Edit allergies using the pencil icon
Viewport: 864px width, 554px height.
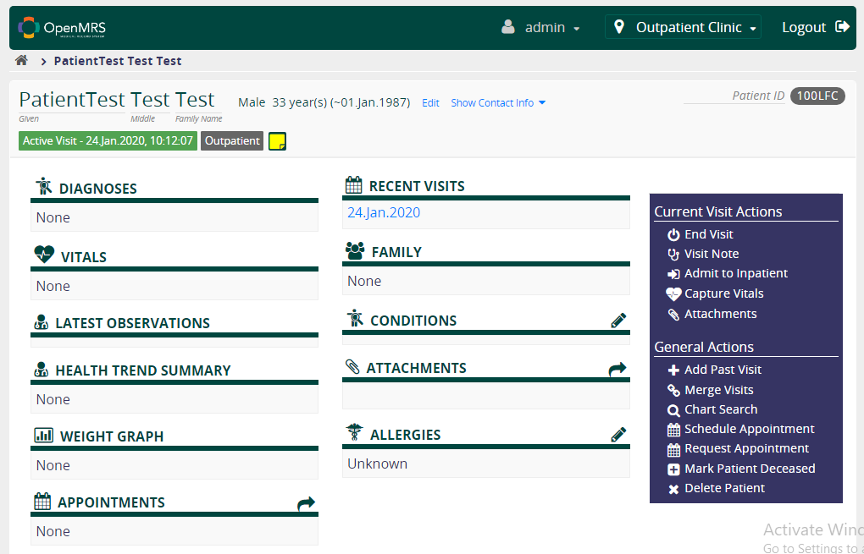pyautogui.click(x=618, y=434)
